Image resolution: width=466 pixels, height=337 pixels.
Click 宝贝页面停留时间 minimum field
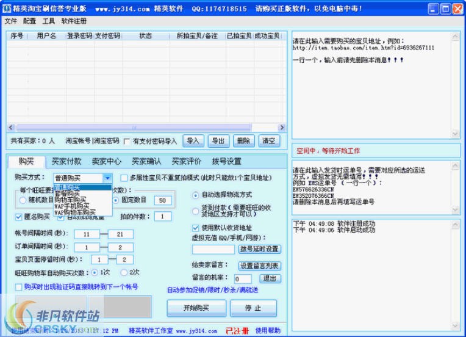coord(99,259)
